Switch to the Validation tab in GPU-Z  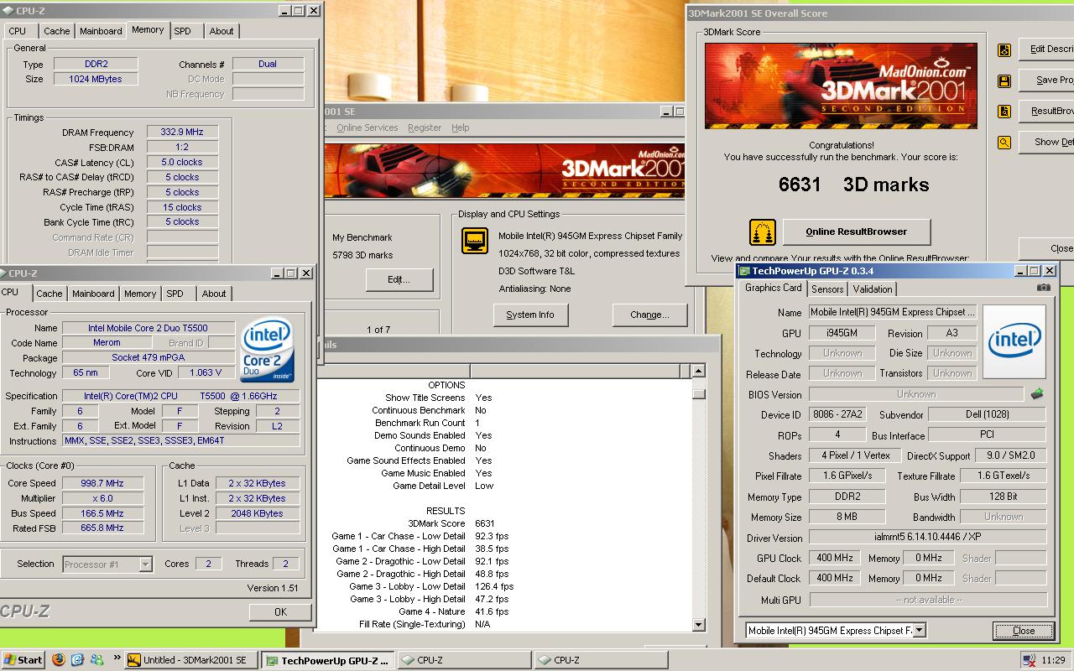pyautogui.click(x=873, y=289)
